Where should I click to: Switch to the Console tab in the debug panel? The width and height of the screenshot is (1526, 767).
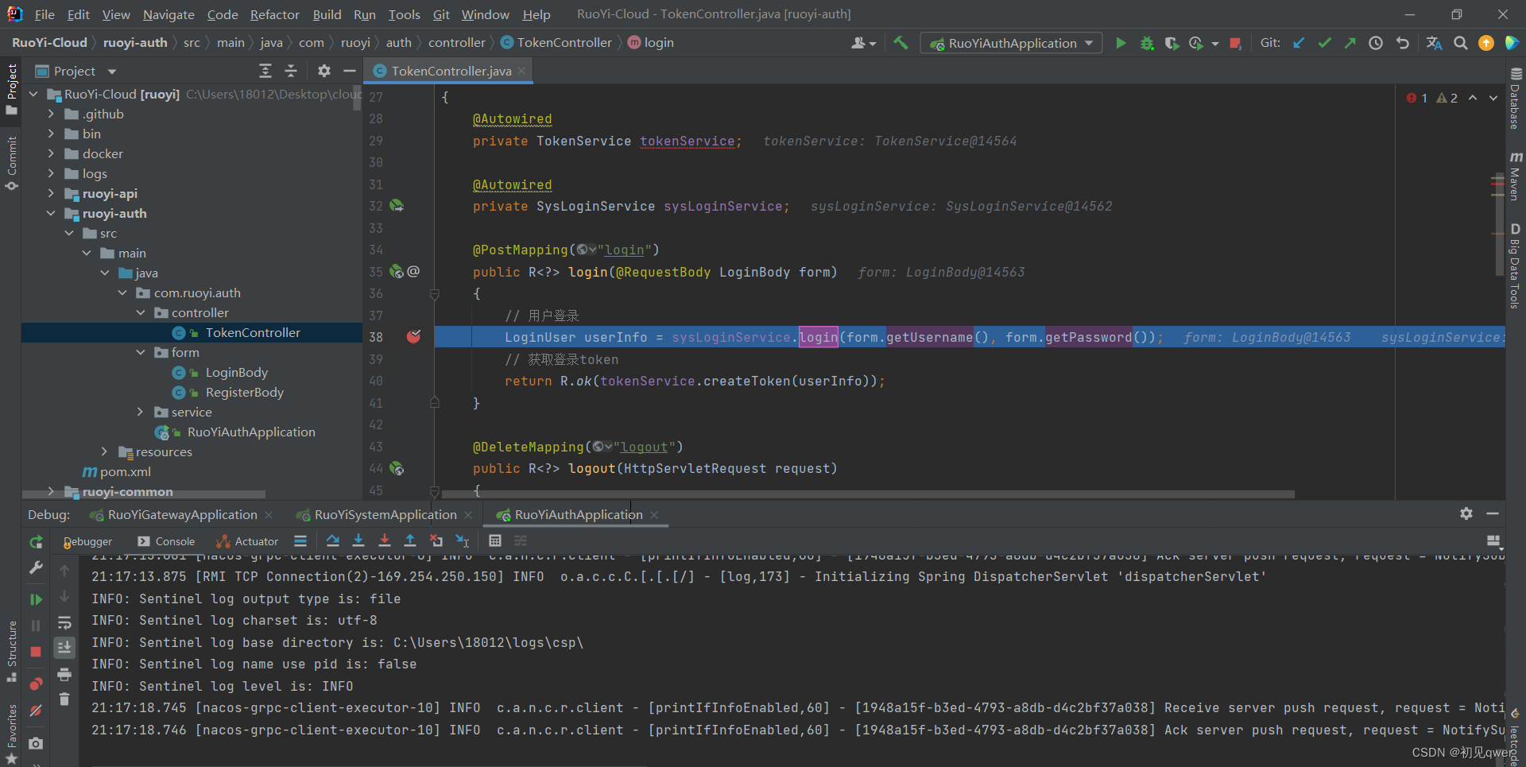coord(166,541)
